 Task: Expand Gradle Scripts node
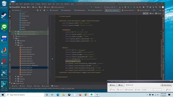click(x=12, y=83)
